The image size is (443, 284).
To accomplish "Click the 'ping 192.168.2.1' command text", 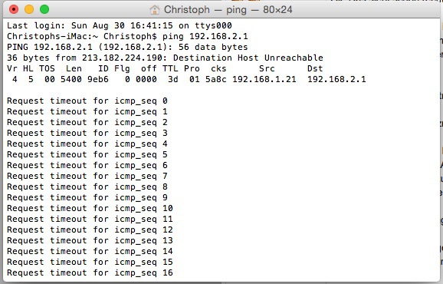I will click(x=205, y=37).
